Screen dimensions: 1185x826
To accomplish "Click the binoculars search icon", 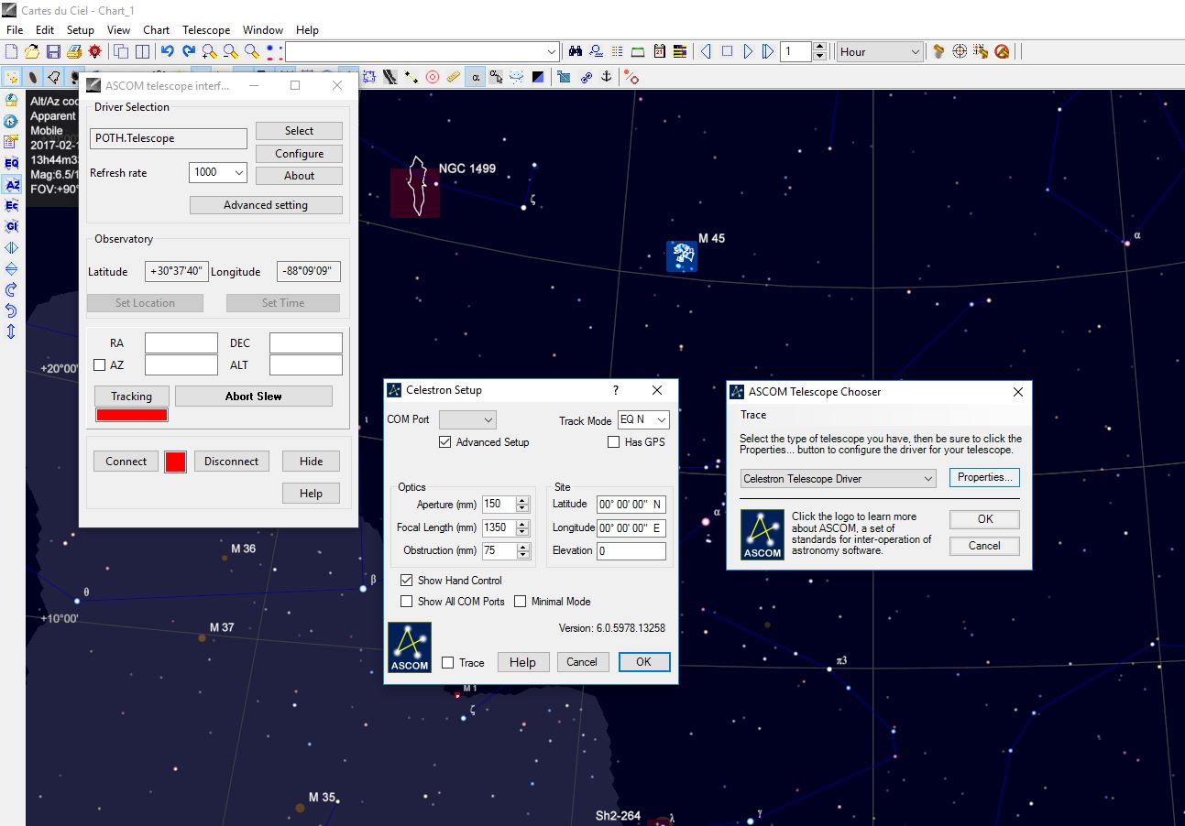I will 576,51.
